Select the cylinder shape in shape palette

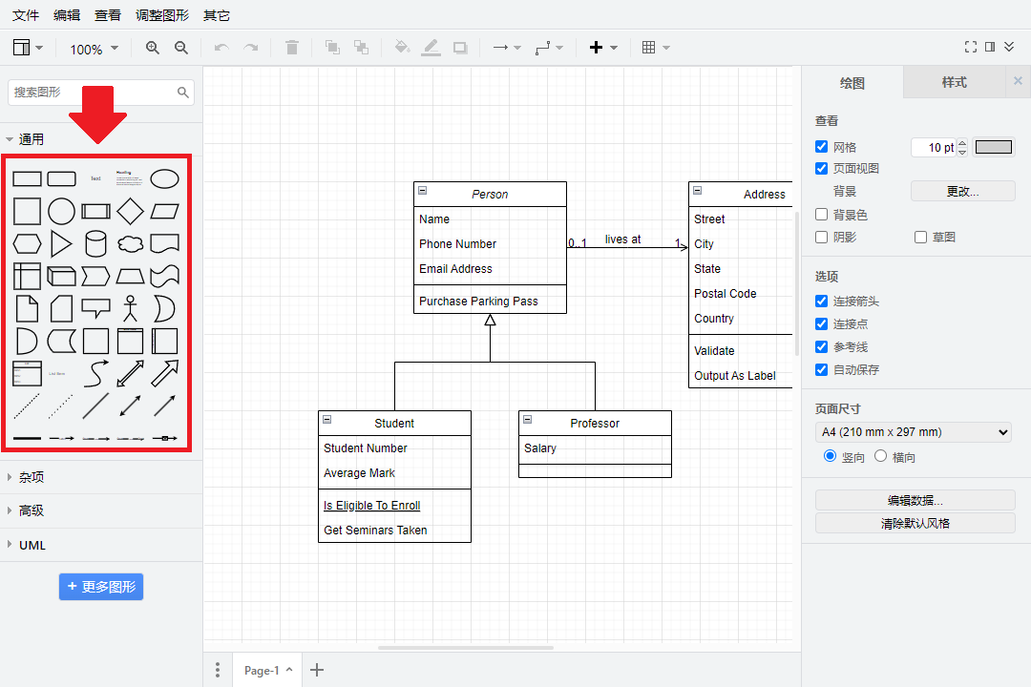(x=95, y=243)
